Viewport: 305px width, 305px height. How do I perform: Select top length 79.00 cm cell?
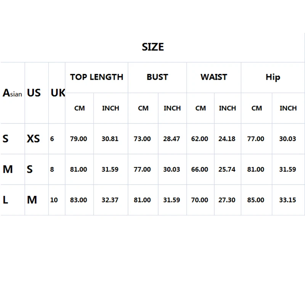[x=79, y=139]
